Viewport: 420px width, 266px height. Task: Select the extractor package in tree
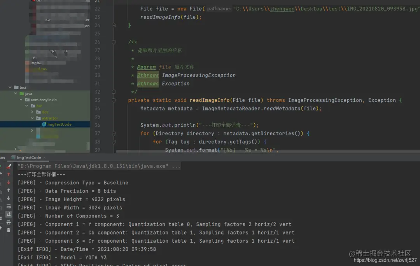[x=50, y=118]
